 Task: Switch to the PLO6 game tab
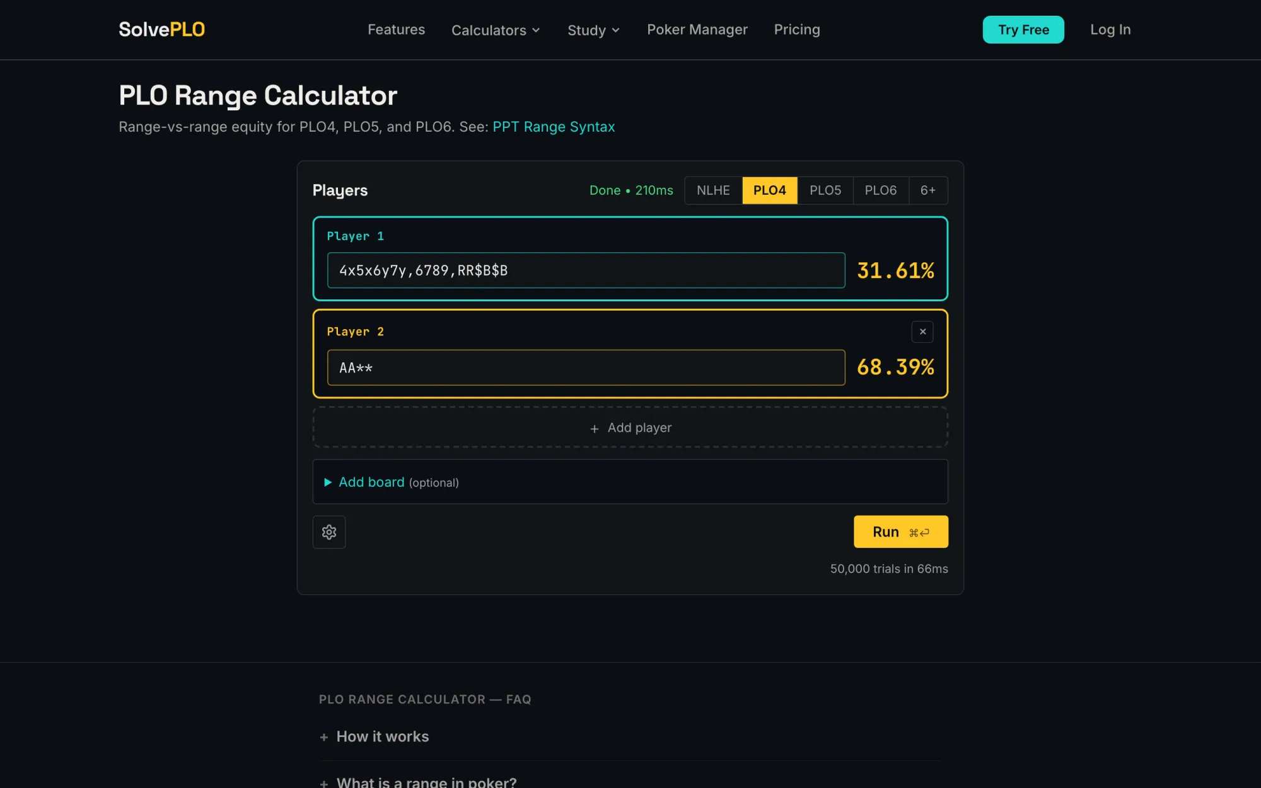click(881, 190)
